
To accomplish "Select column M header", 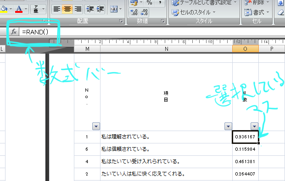I will coord(87,49).
